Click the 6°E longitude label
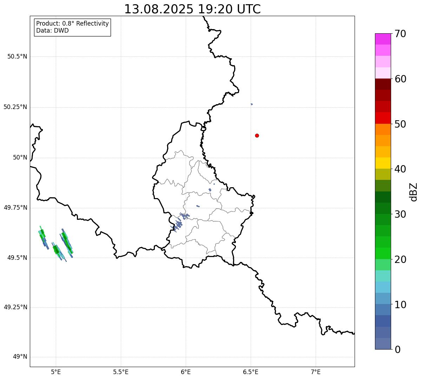 [186, 372]
